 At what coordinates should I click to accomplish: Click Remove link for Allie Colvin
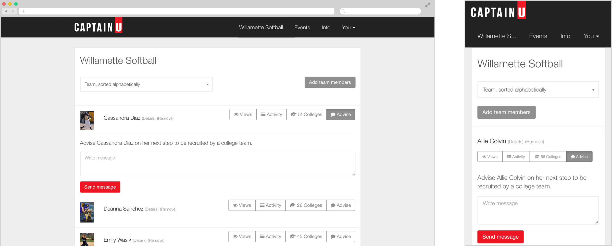point(534,142)
